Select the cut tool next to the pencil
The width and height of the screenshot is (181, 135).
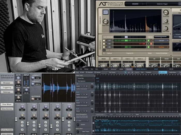coord(132,72)
